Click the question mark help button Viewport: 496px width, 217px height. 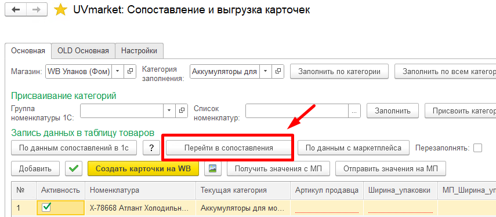[x=151, y=148]
